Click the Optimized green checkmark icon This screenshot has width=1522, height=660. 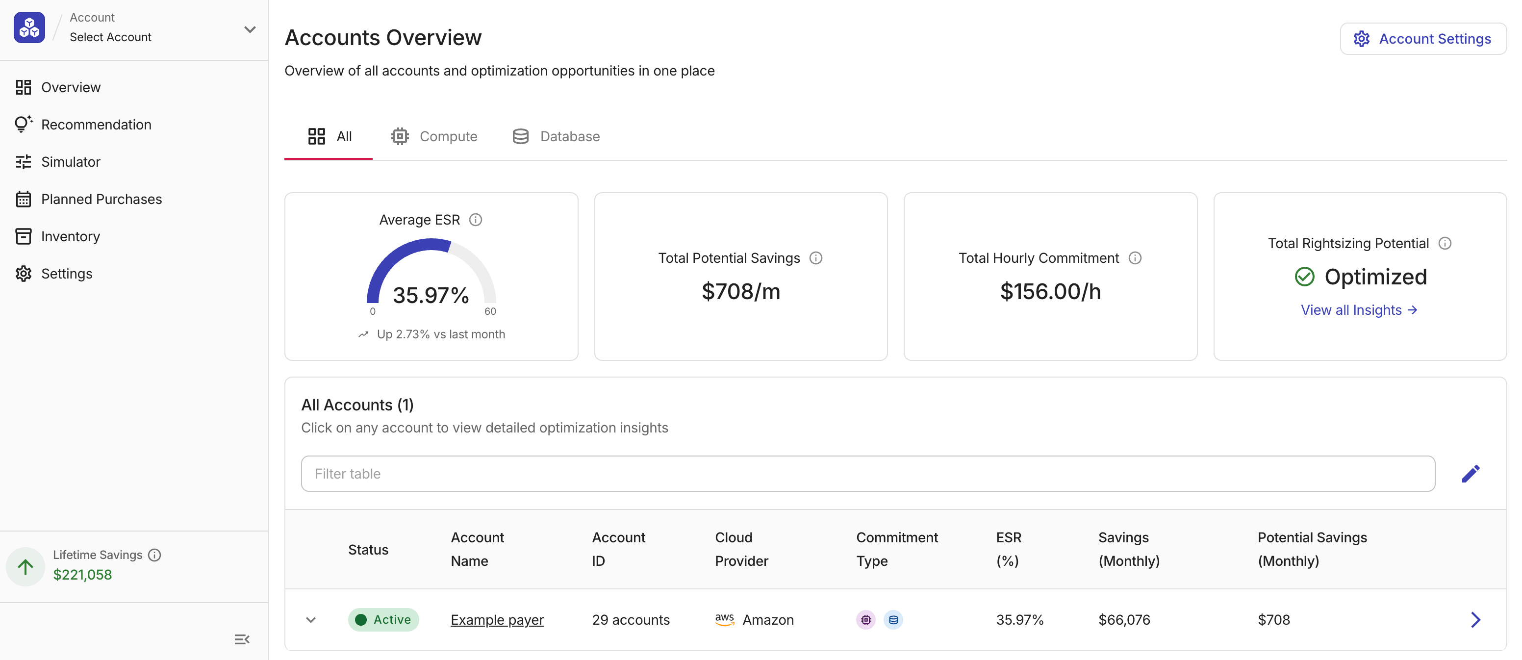pos(1304,277)
